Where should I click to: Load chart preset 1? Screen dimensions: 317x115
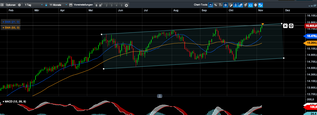tap(101, 5)
